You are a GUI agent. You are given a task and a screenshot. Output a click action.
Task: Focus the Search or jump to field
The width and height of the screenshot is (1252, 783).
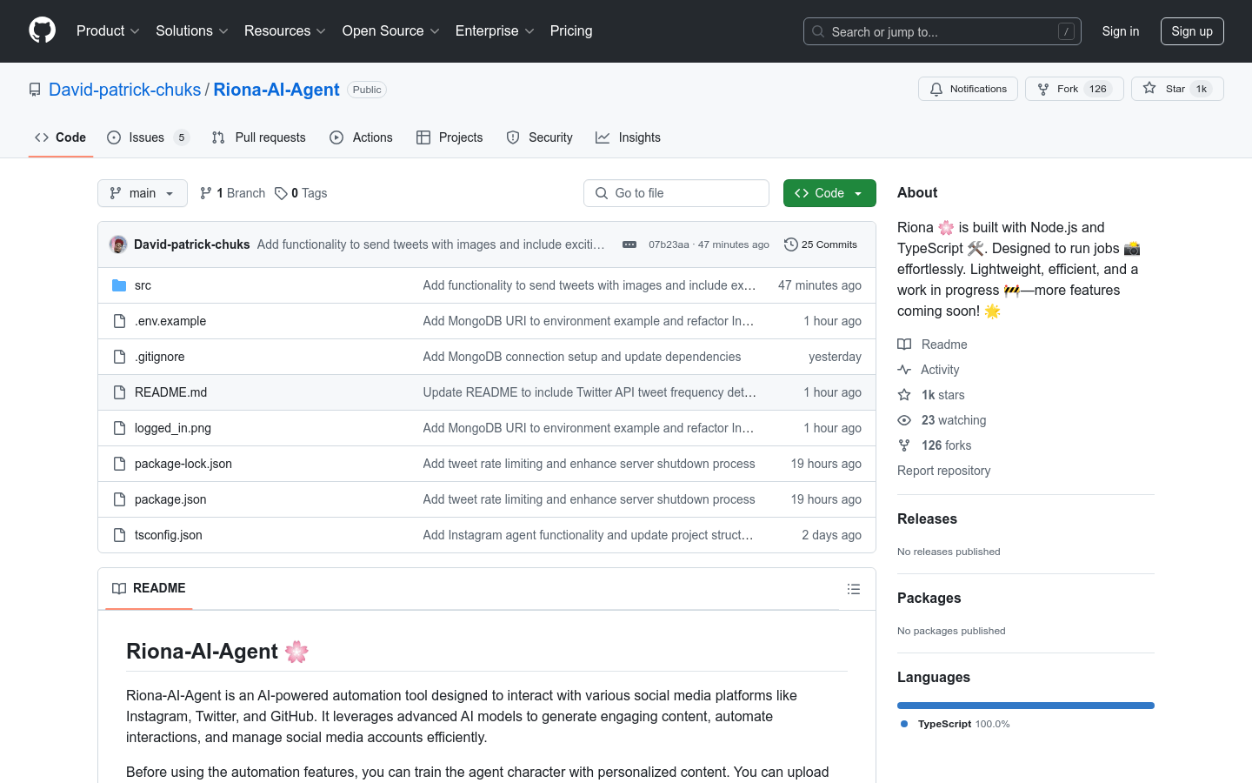(942, 31)
